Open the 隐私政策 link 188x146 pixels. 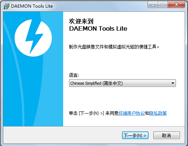(158, 113)
